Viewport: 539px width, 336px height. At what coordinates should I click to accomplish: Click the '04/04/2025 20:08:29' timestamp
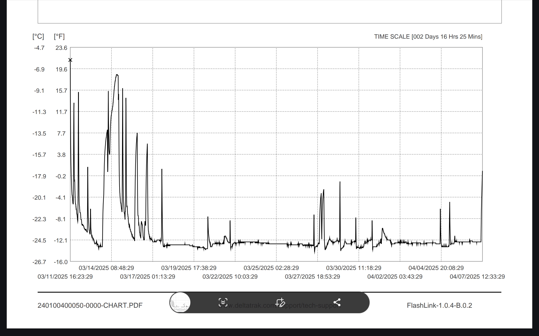(x=436, y=268)
